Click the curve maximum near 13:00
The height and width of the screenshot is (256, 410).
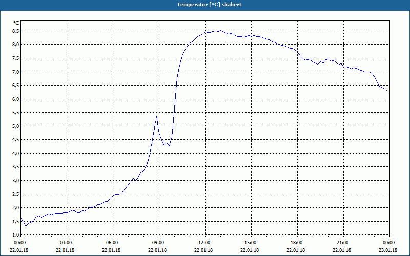[x=220, y=30]
